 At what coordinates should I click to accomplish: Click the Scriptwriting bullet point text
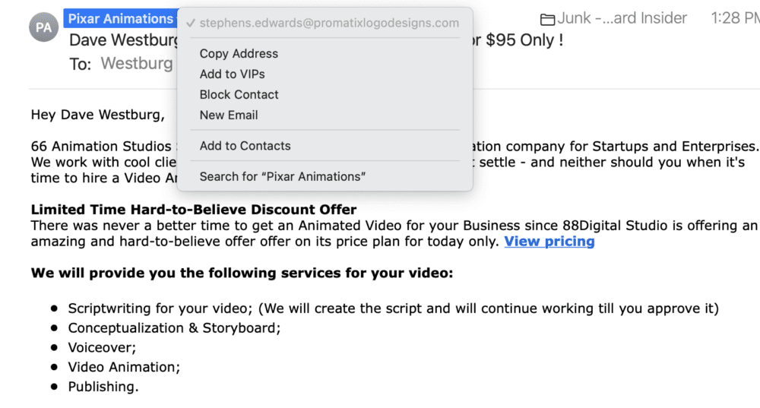[x=393, y=308]
